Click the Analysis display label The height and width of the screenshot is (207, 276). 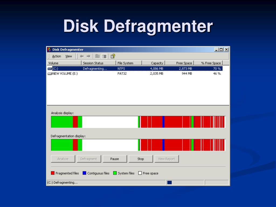(x=62, y=113)
